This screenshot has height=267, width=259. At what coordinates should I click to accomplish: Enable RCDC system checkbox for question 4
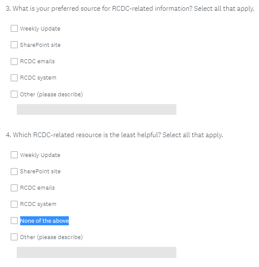click(14, 204)
